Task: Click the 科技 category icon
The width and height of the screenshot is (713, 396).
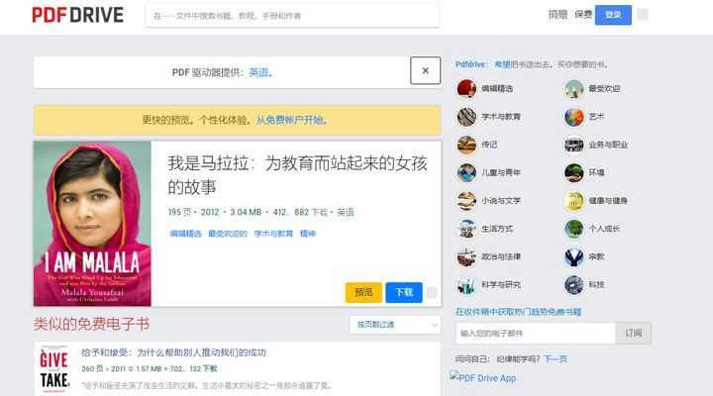Action: (573, 285)
